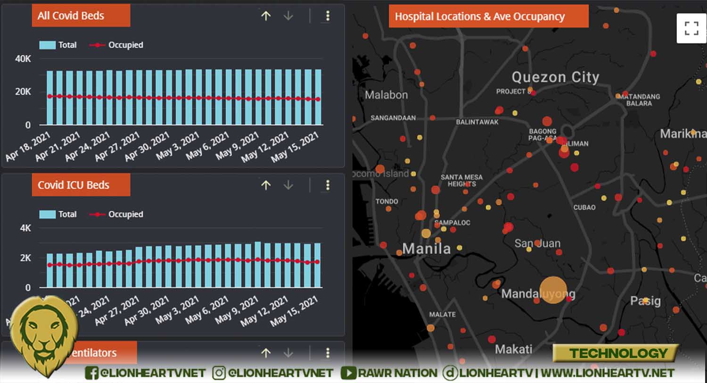This screenshot has height=383, width=707.
Task: Click drill-up arrow in Covid ICU Beds chart
Action: pyautogui.click(x=266, y=185)
